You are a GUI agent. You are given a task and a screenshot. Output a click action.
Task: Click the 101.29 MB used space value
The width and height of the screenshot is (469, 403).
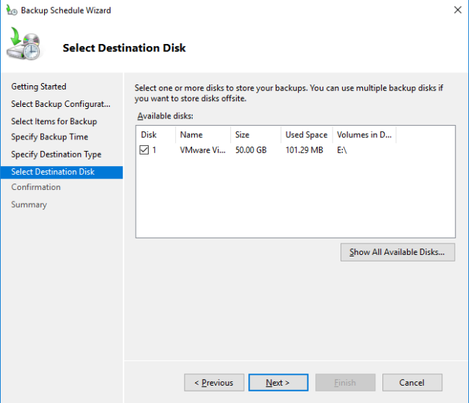click(x=304, y=150)
